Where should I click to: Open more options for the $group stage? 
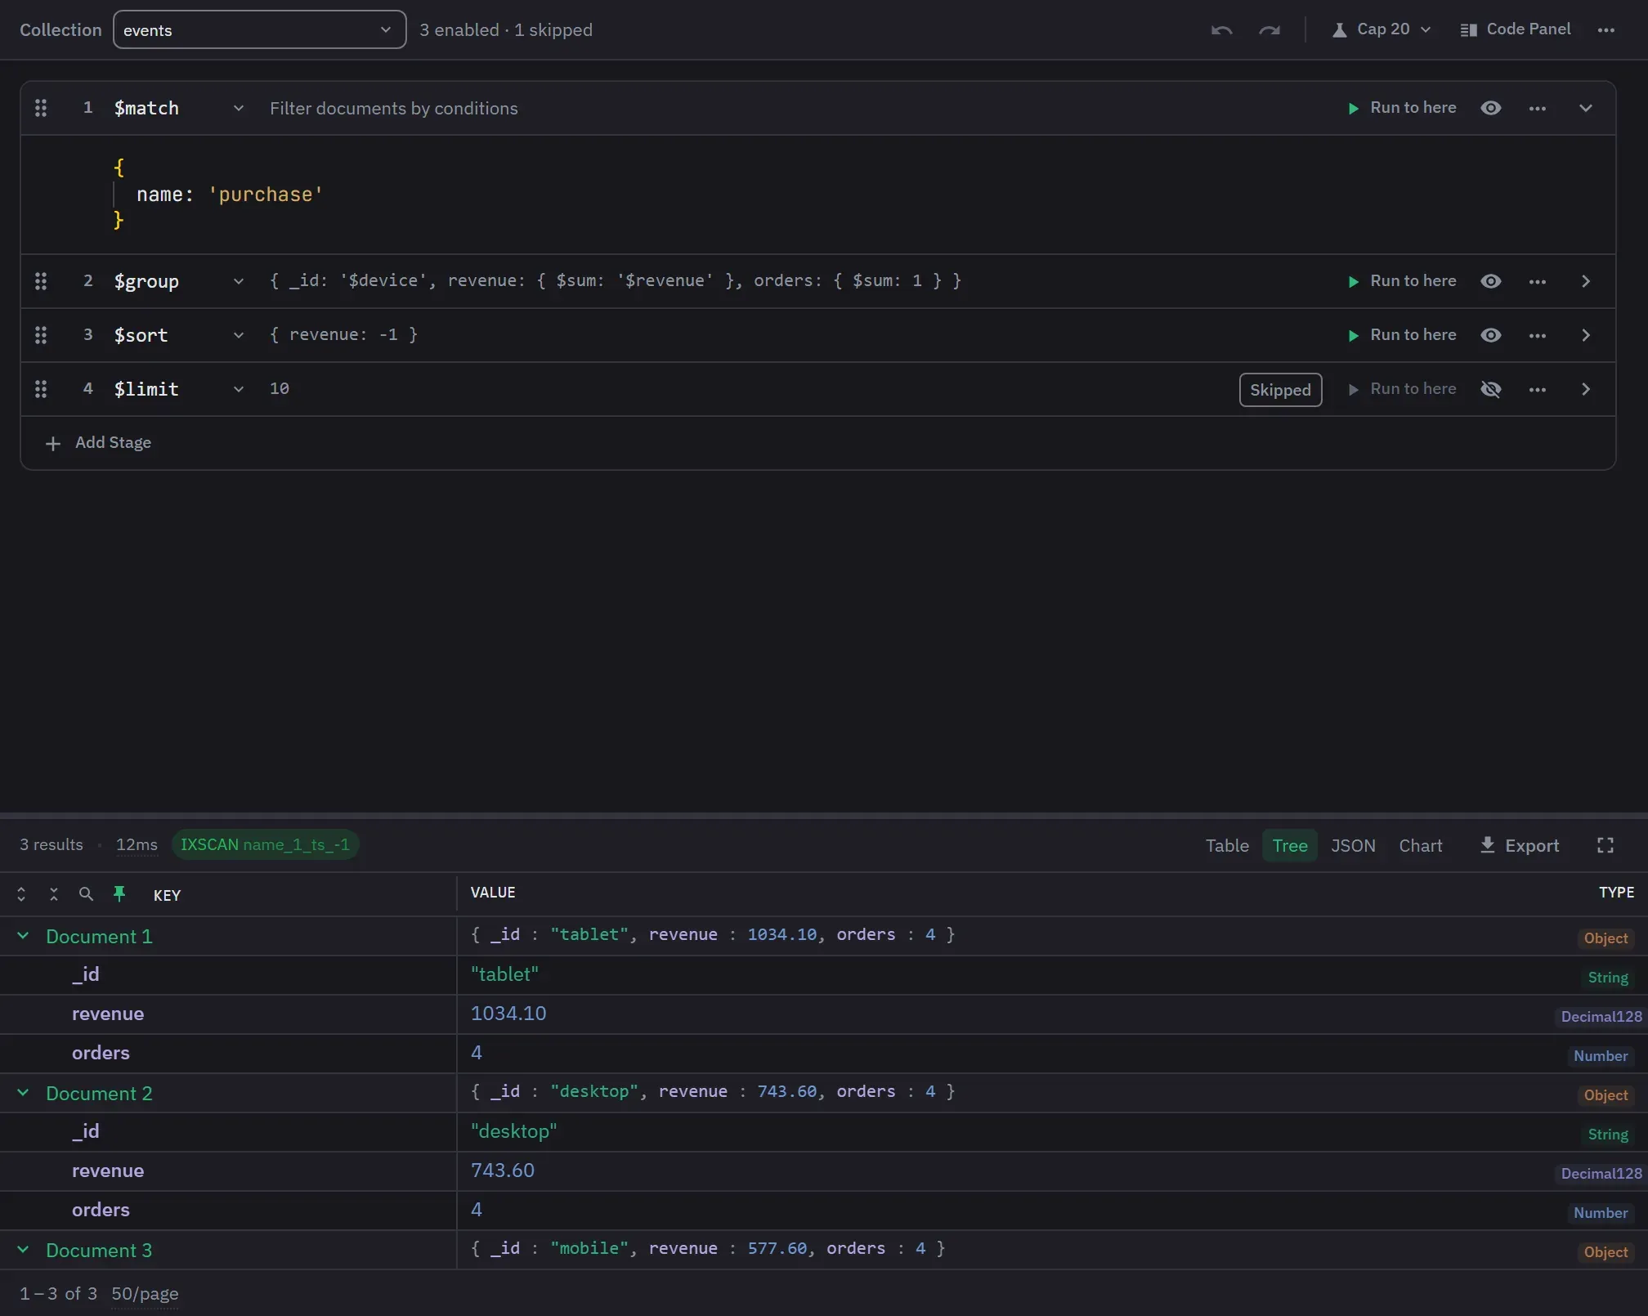[1537, 281]
